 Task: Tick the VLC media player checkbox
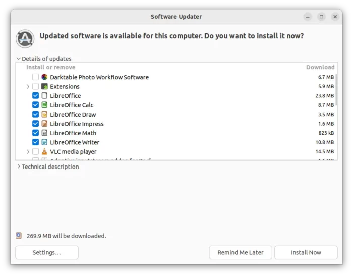pyautogui.click(x=36, y=151)
